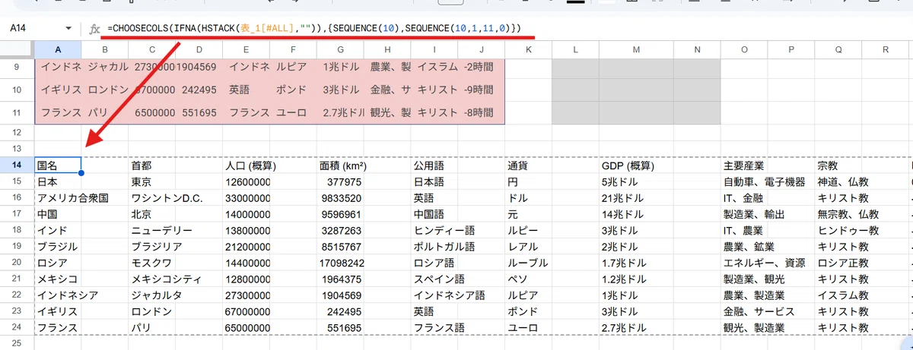Viewport: 913px width, 350px height.
Task: Click the Name Box showing A14
Action: coord(40,28)
